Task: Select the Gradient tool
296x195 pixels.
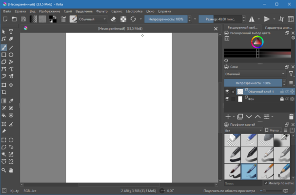Action: pyautogui.click(x=4, y=101)
